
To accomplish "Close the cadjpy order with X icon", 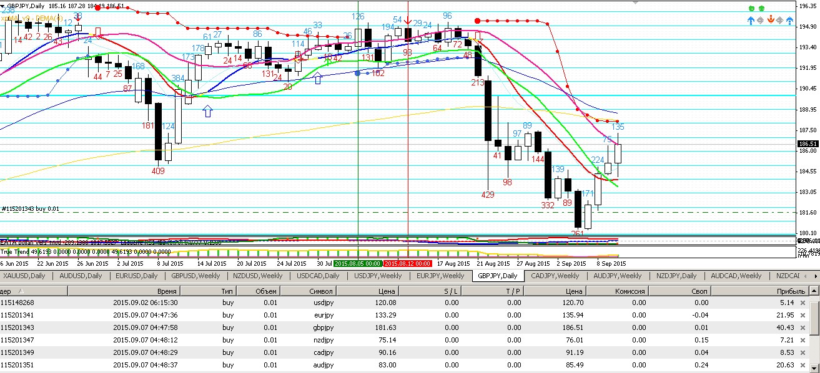I will click(x=803, y=352).
